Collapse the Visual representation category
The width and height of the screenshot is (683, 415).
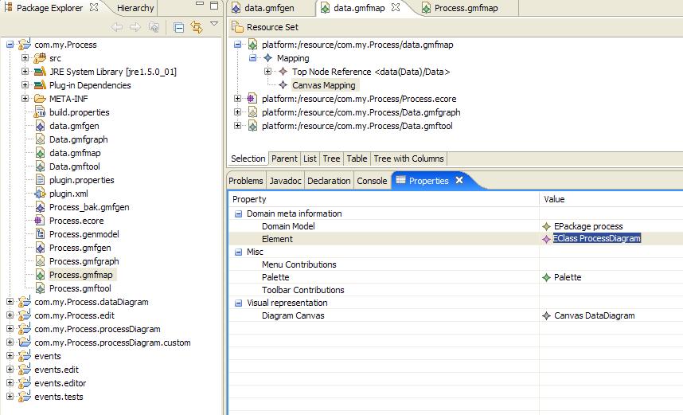point(238,303)
